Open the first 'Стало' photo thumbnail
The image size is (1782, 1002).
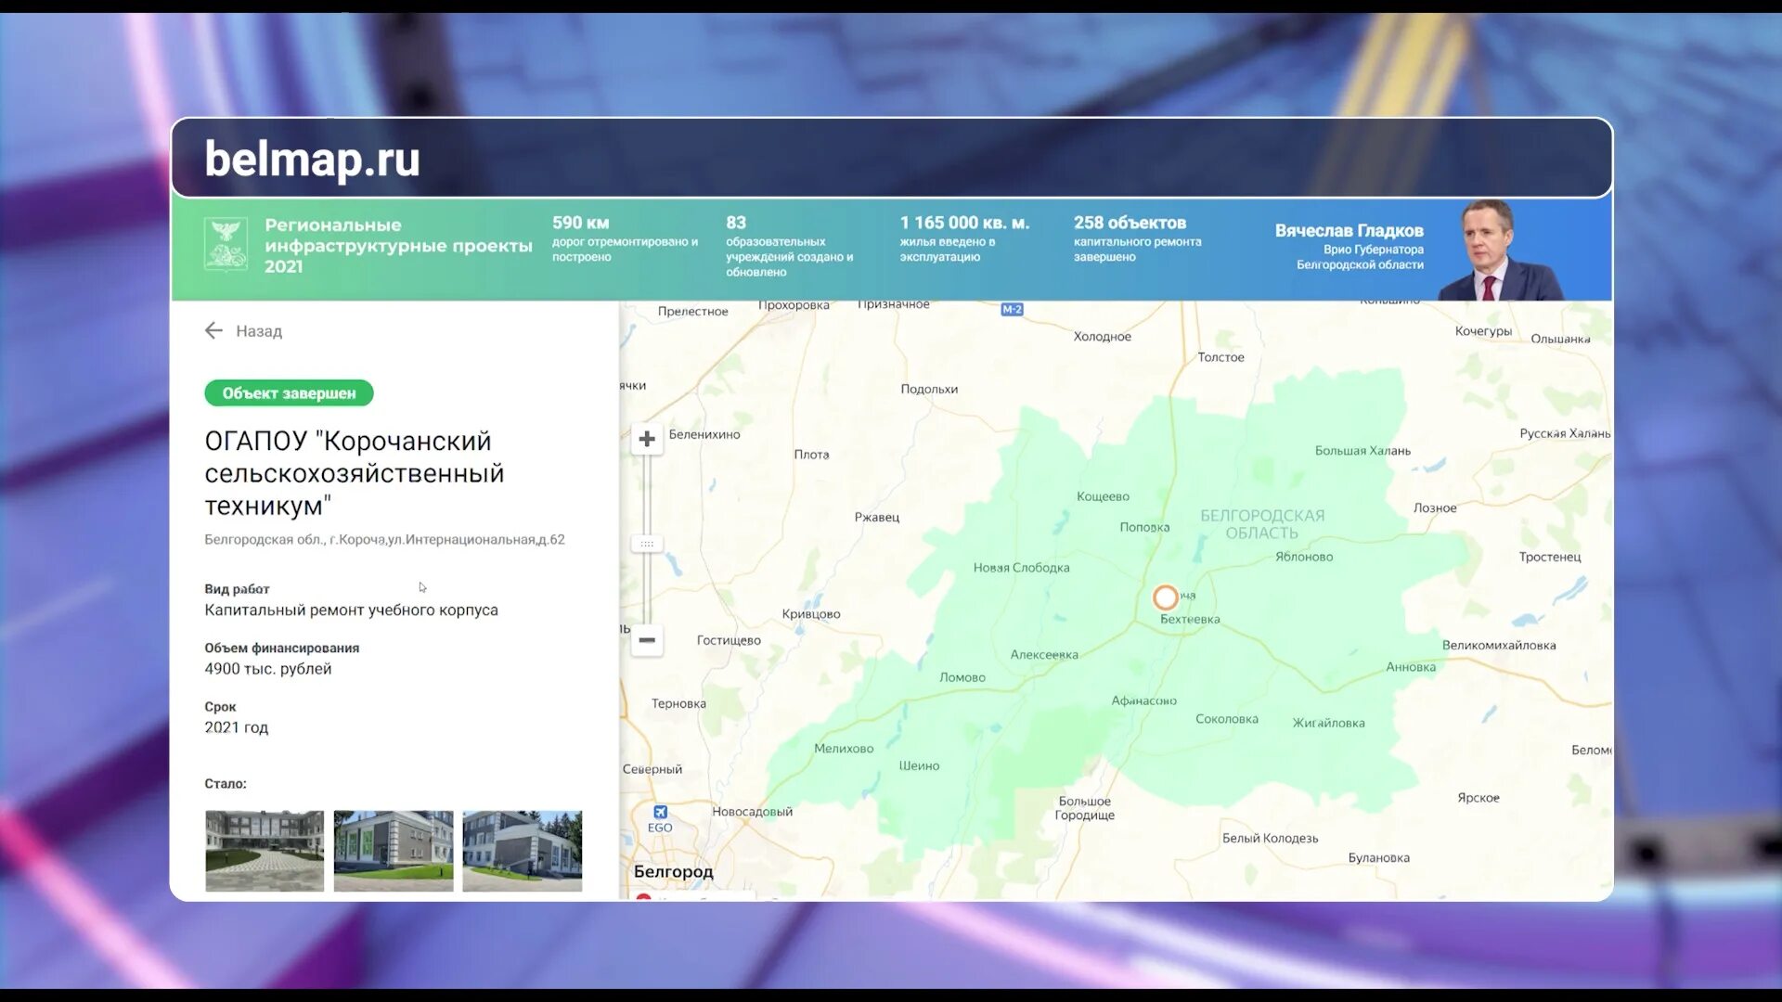265,851
